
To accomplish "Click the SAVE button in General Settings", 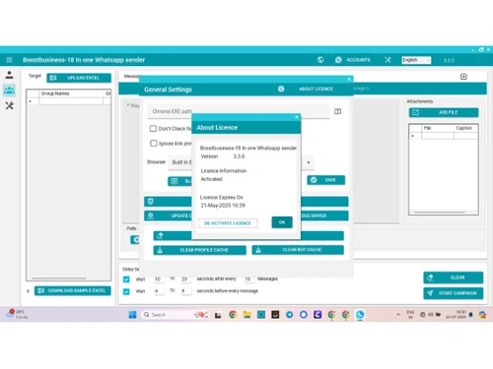I will (326, 180).
